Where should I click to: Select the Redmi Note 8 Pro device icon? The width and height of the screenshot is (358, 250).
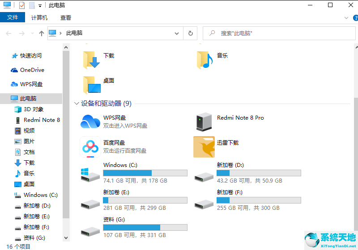204,122
